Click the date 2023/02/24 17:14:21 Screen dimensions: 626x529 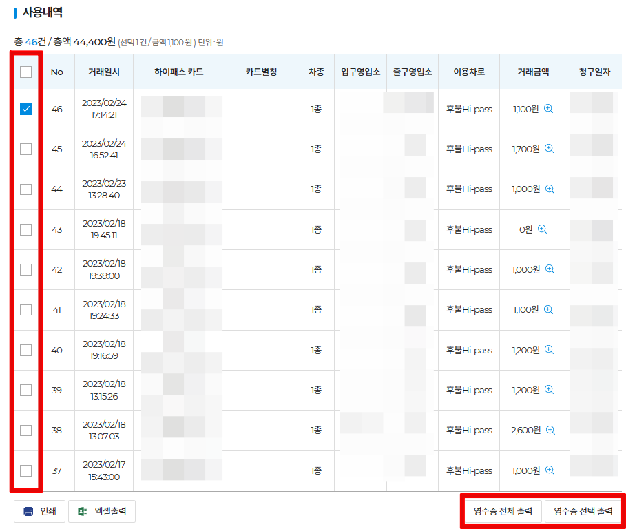click(104, 109)
